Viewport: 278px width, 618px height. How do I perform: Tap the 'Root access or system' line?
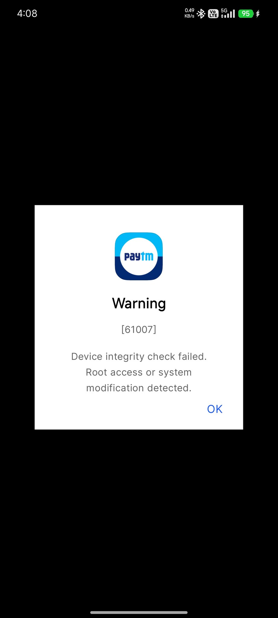coord(139,372)
